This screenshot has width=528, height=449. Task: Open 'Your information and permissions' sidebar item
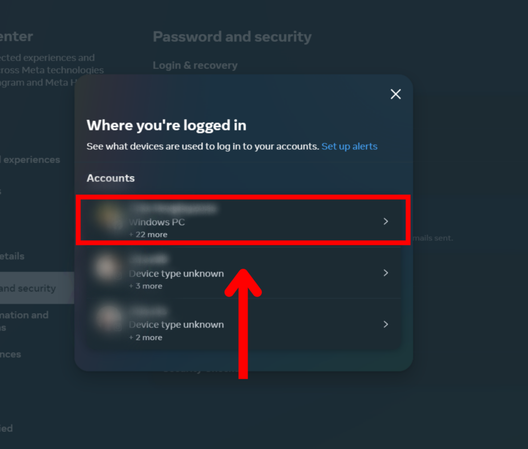[24, 320]
